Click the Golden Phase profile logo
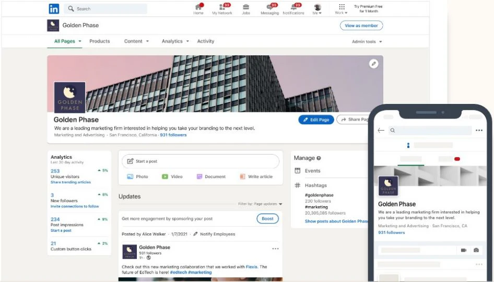This screenshot has height=282, width=494. 69,97
